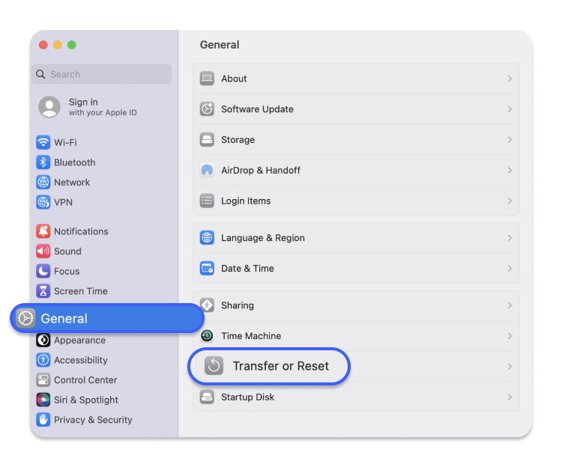Click the Language & Region chevron
Image resolution: width=562 pixels, height=467 pixels.
(510, 237)
